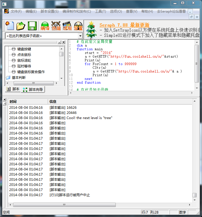Click code line 'for ForCount = 1 to 999999'
This screenshot has height=217, width=202.
[x=111, y=64]
